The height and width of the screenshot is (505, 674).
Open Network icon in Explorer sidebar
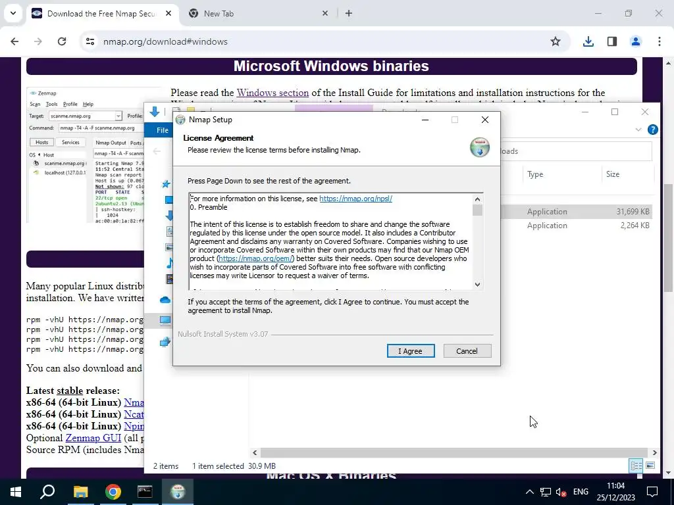pyautogui.click(x=165, y=342)
